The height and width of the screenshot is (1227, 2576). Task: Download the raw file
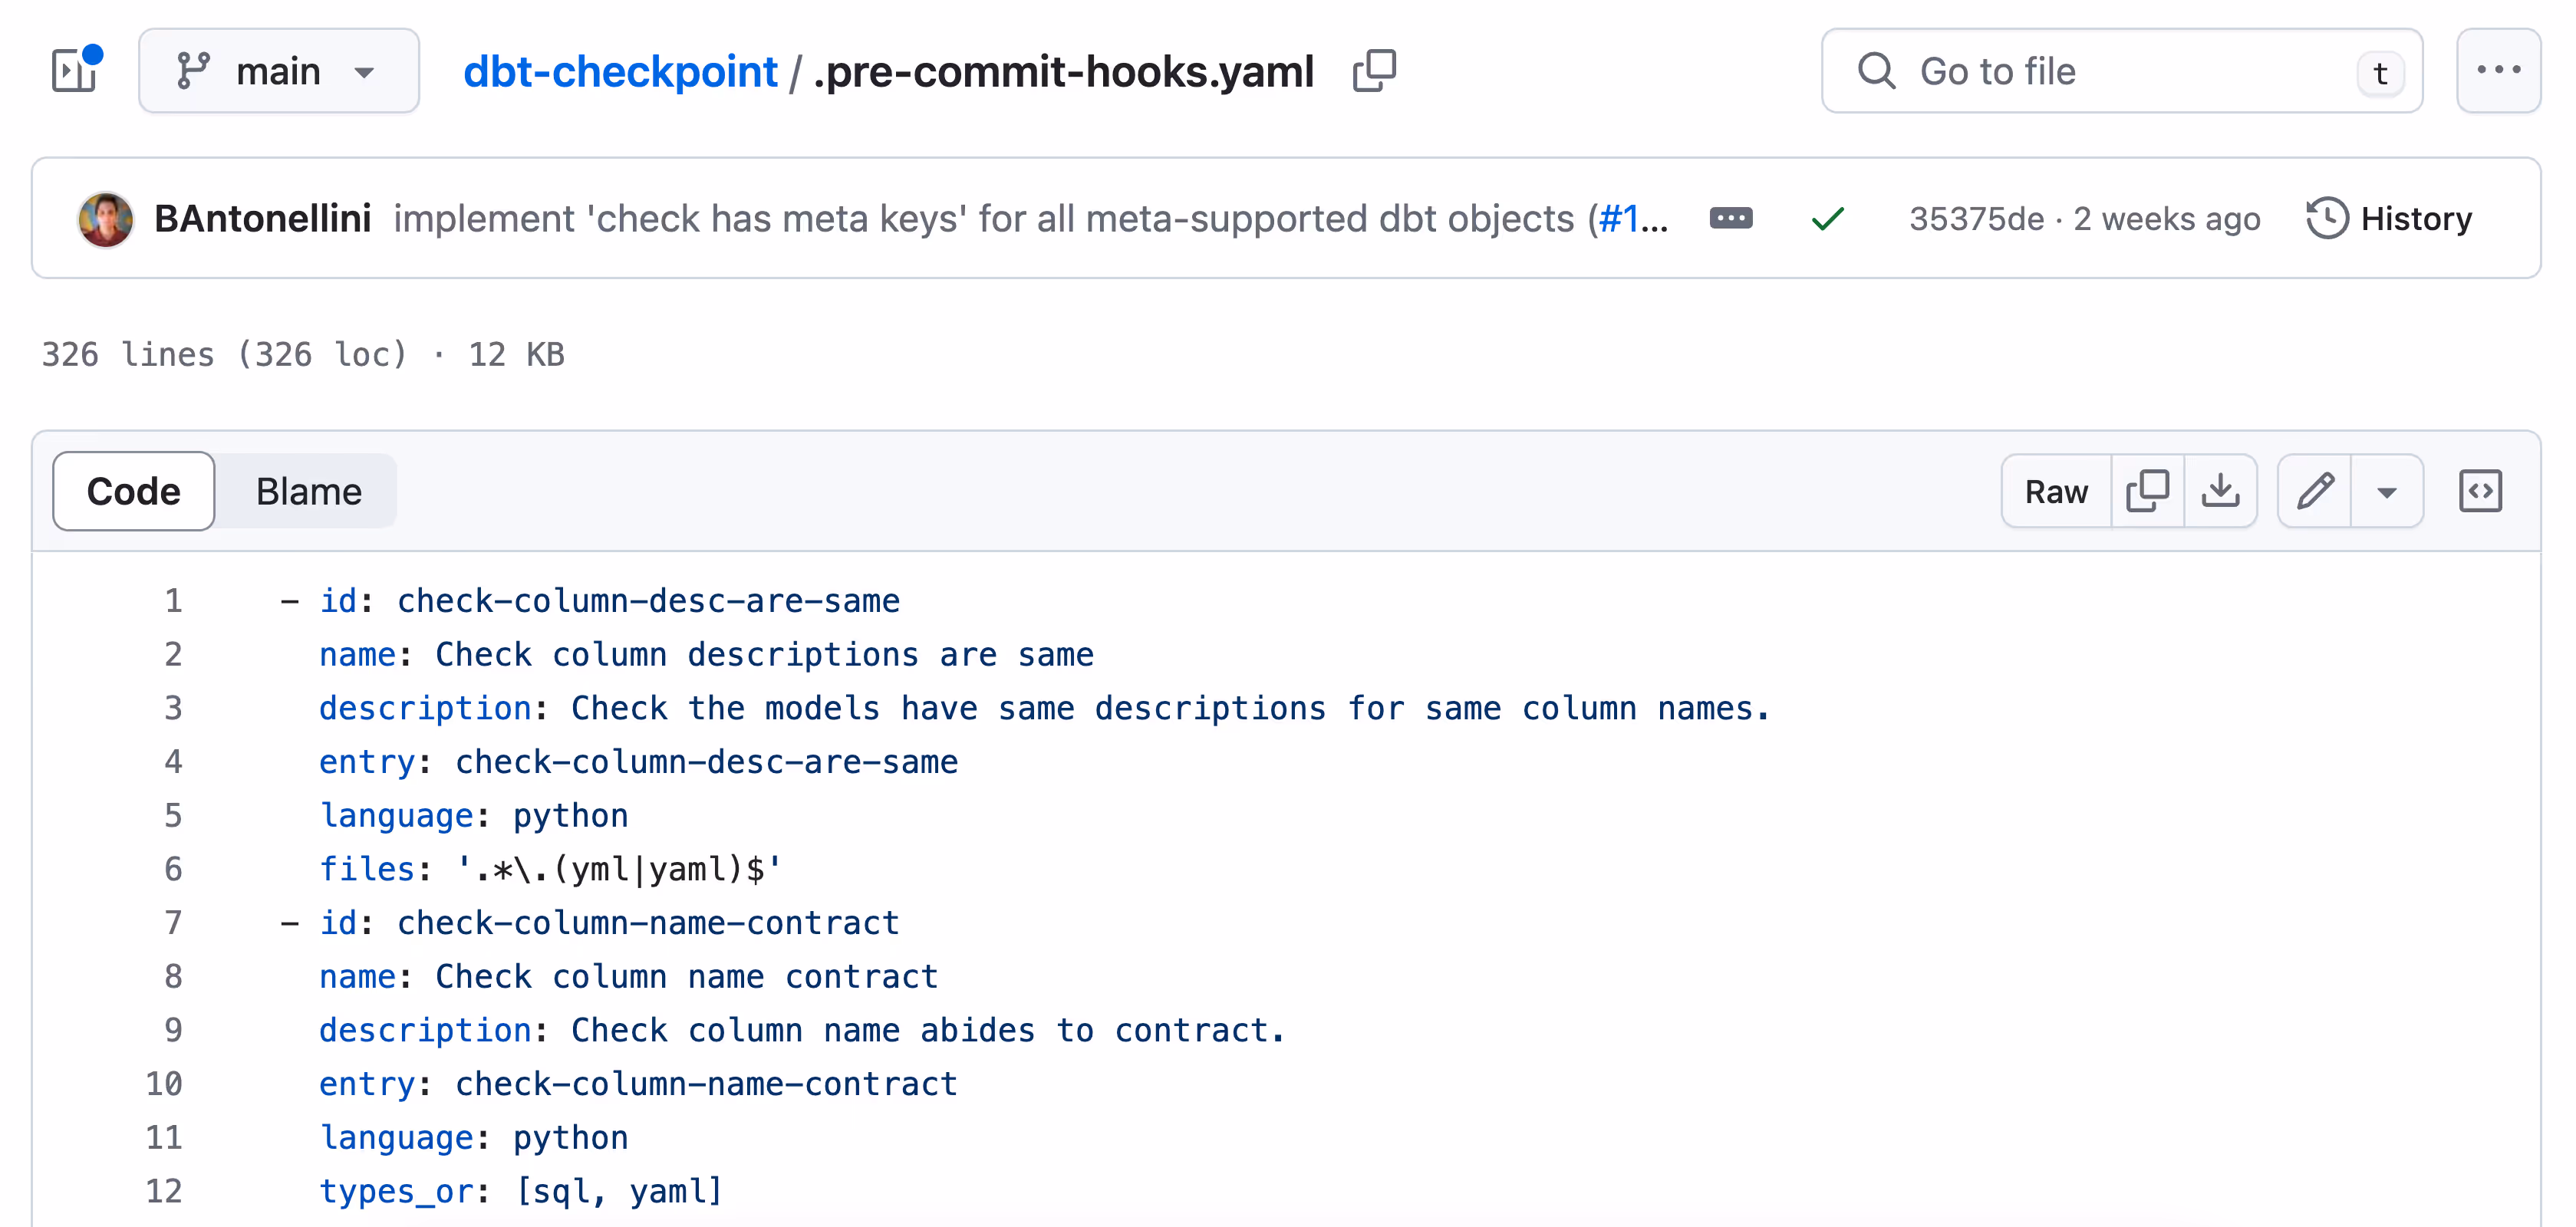pyautogui.click(x=2221, y=491)
